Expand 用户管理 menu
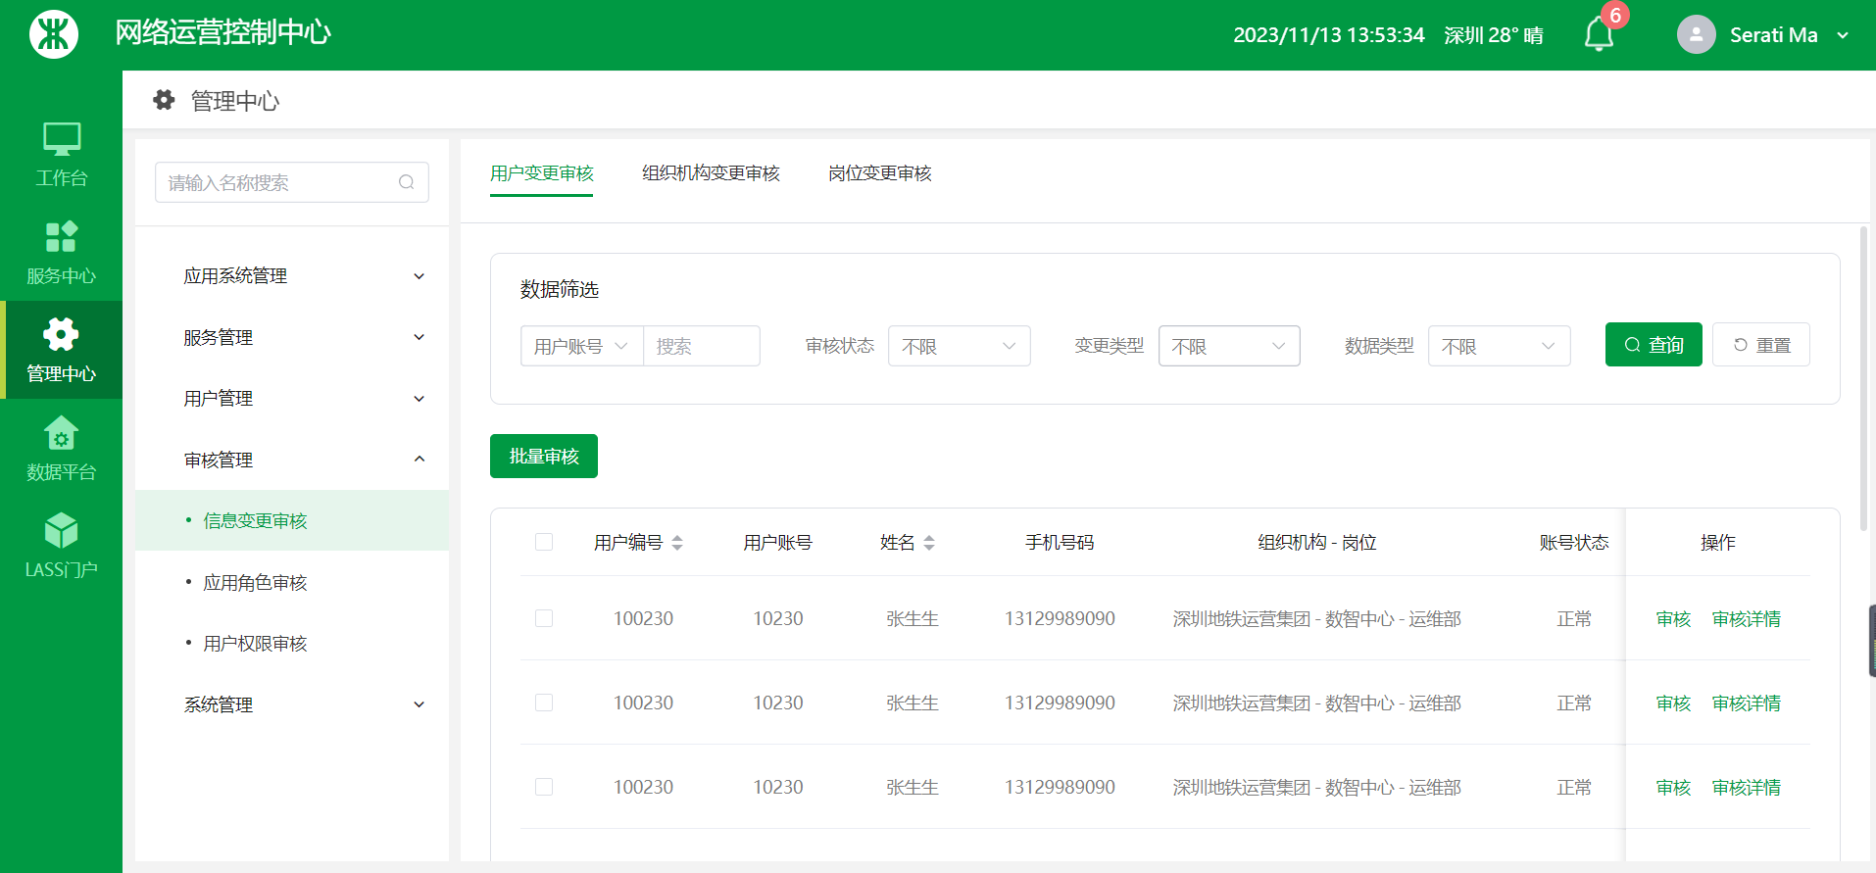Image resolution: width=1876 pixels, height=873 pixels. coord(292,399)
